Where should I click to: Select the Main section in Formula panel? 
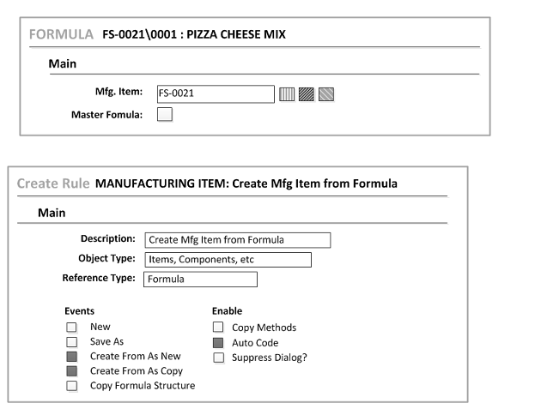pyautogui.click(x=64, y=62)
